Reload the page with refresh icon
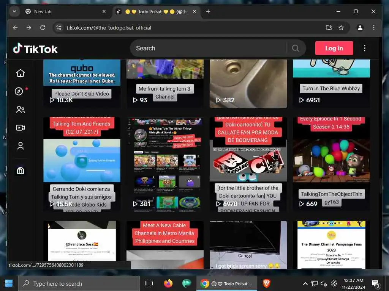Screen dimensions: 389x291 43,28
